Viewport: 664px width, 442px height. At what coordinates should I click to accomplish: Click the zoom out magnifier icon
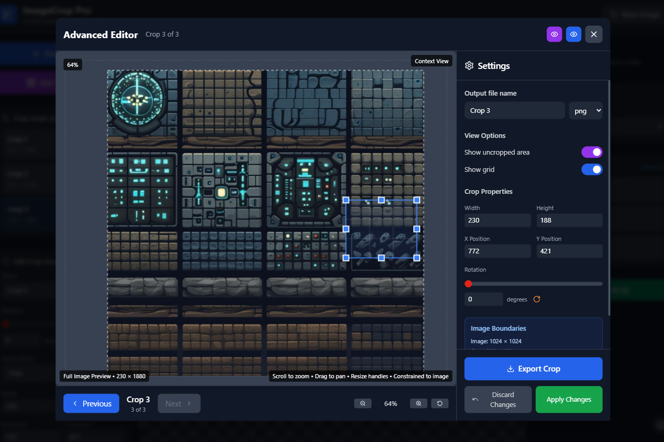tap(363, 403)
